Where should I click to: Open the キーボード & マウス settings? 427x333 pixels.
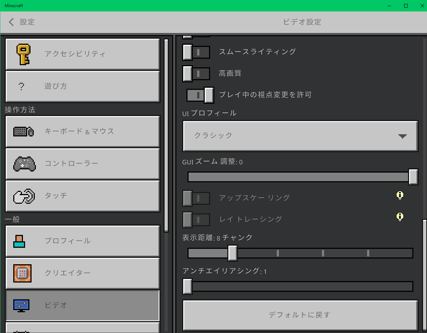click(x=82, y=132)
